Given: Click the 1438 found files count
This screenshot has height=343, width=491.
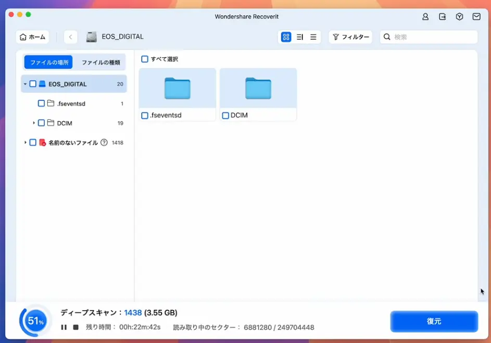Looking at the screenshot, I should point(133,312).
